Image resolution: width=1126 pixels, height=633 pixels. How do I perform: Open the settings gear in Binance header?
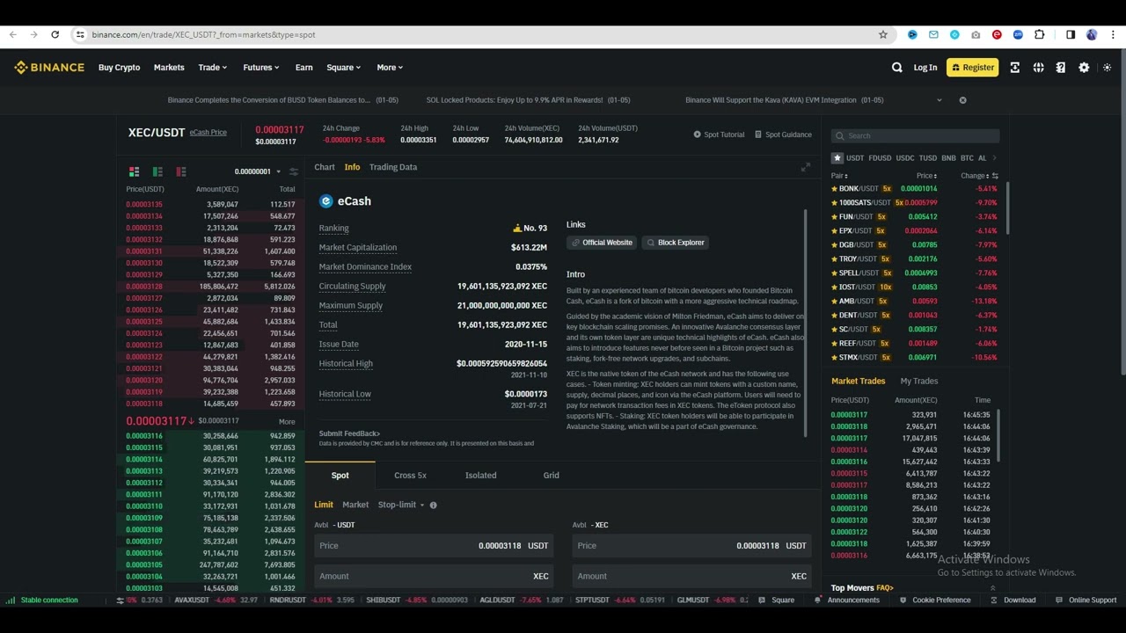[x=1084, y=68]
